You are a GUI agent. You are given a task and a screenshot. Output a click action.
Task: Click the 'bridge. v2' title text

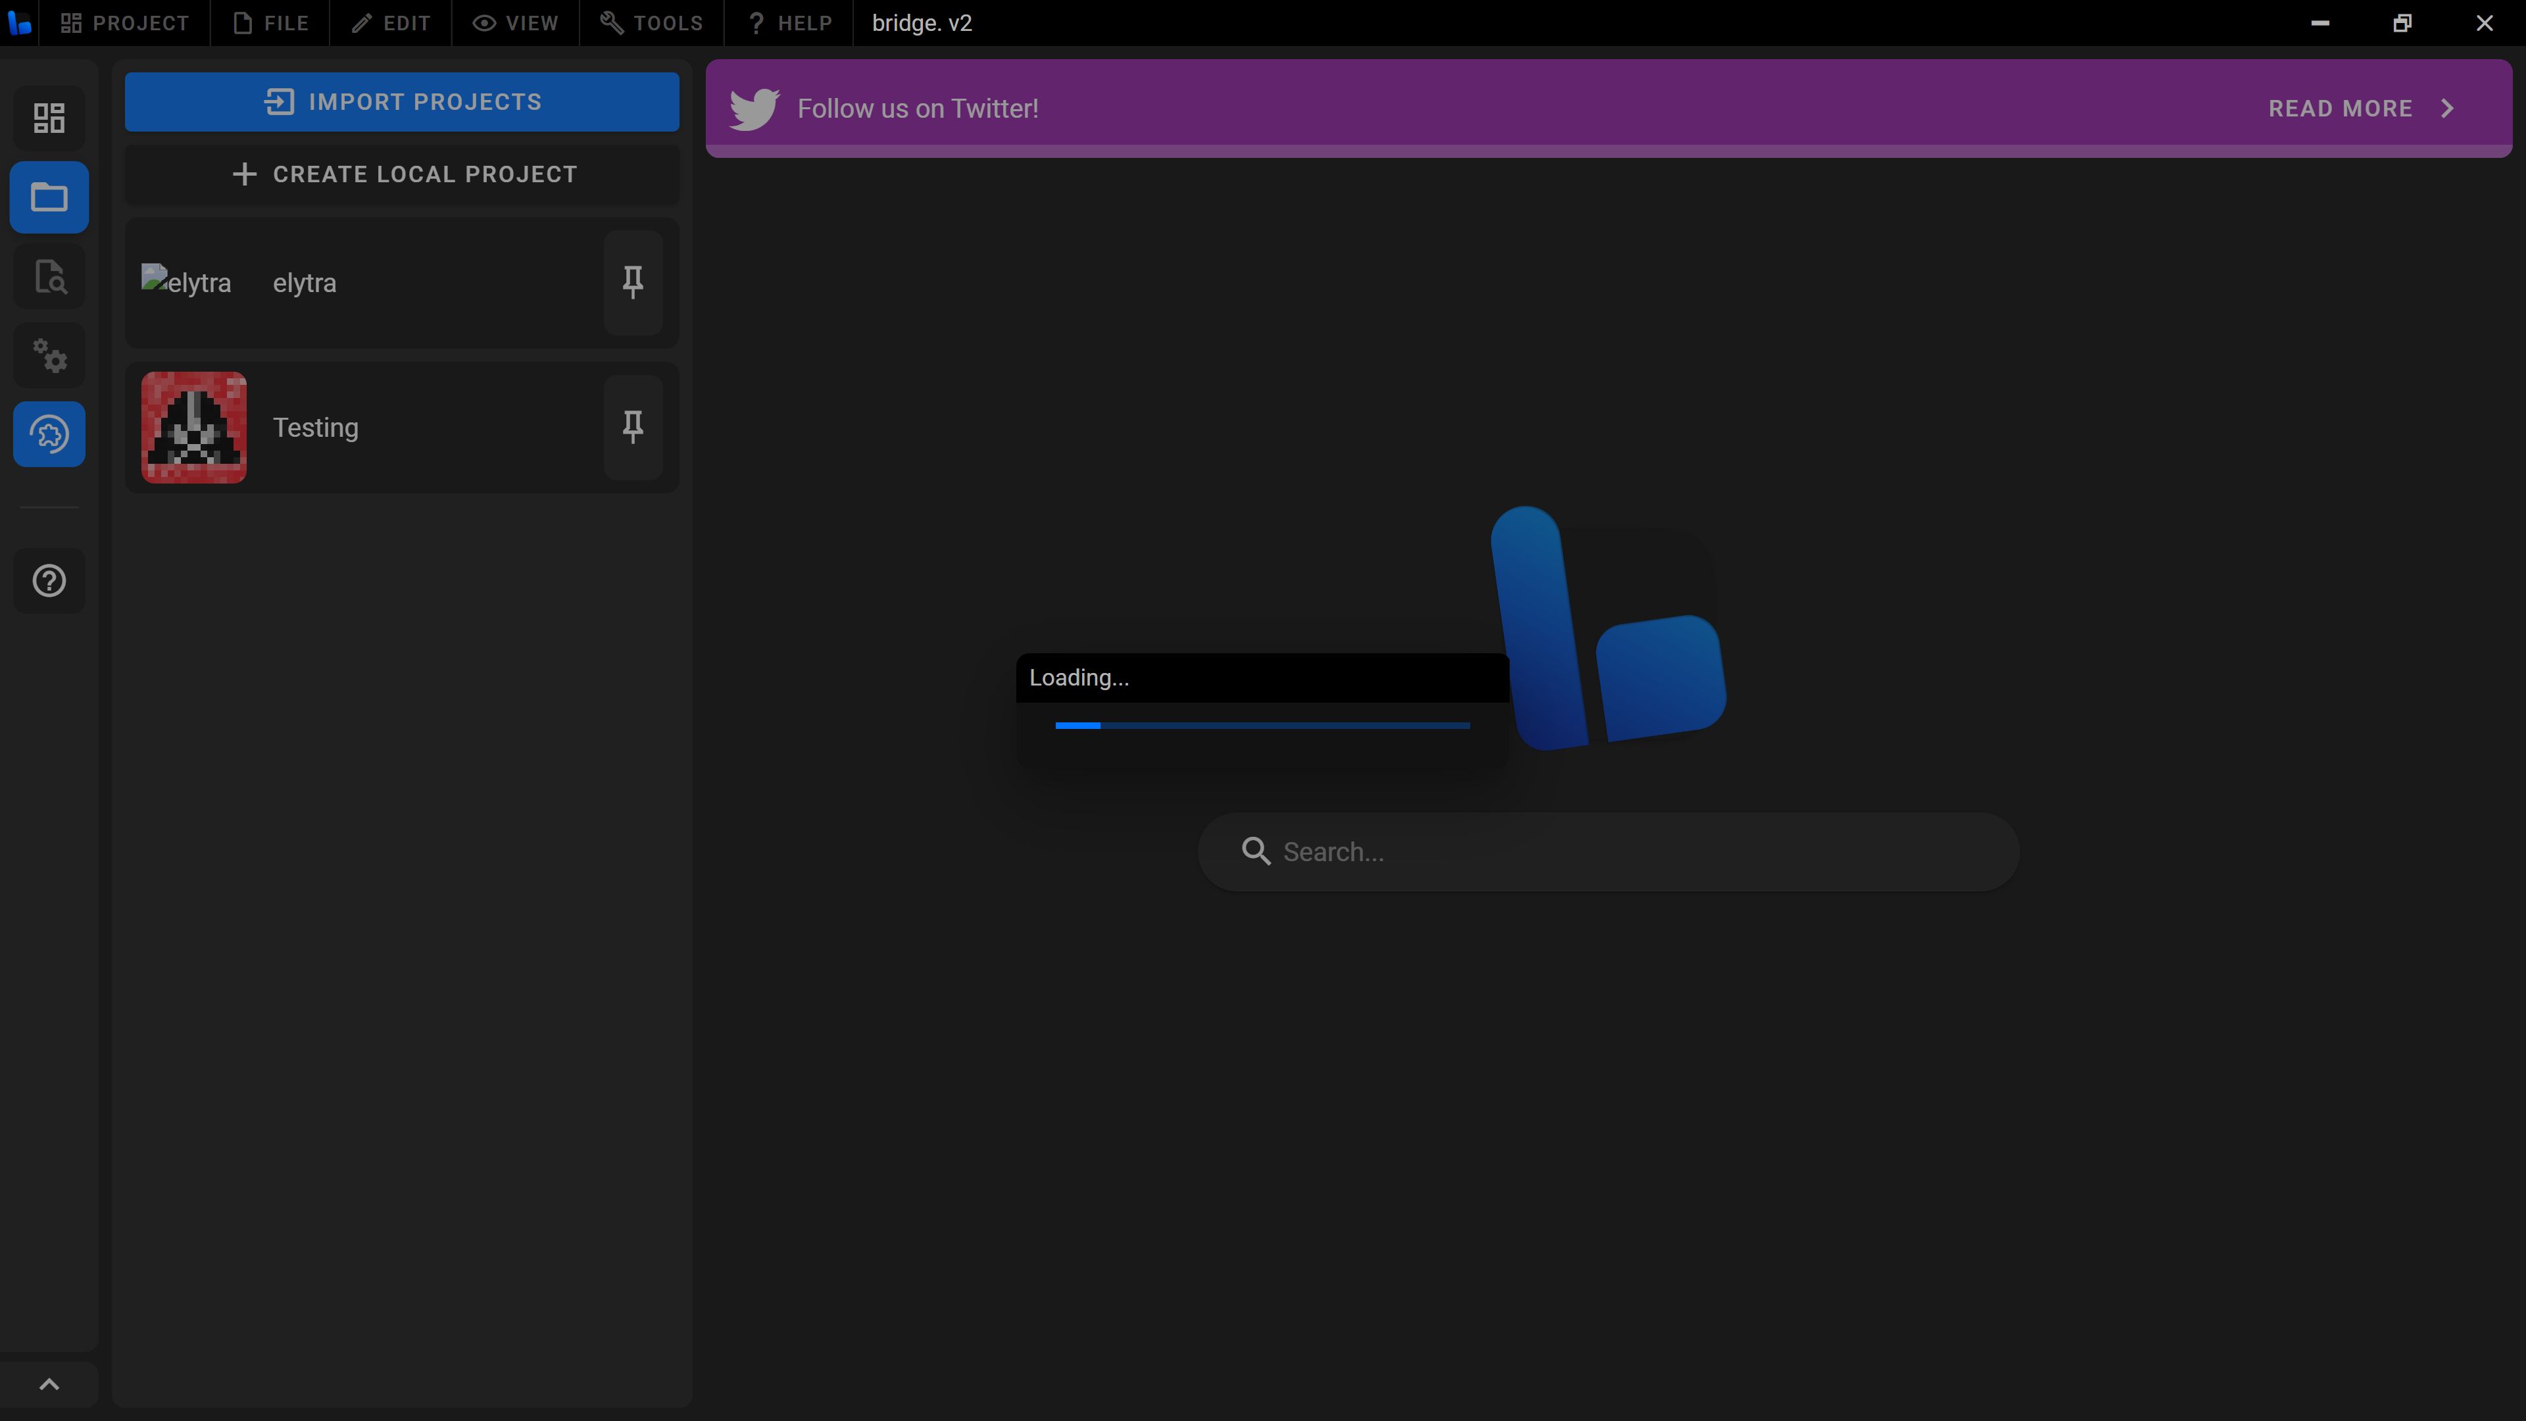tap(922, 22)
